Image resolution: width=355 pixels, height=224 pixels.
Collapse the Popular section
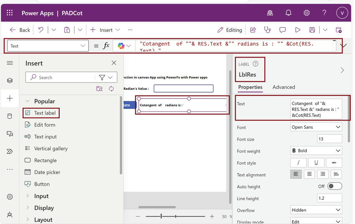(x=28, y=101)
